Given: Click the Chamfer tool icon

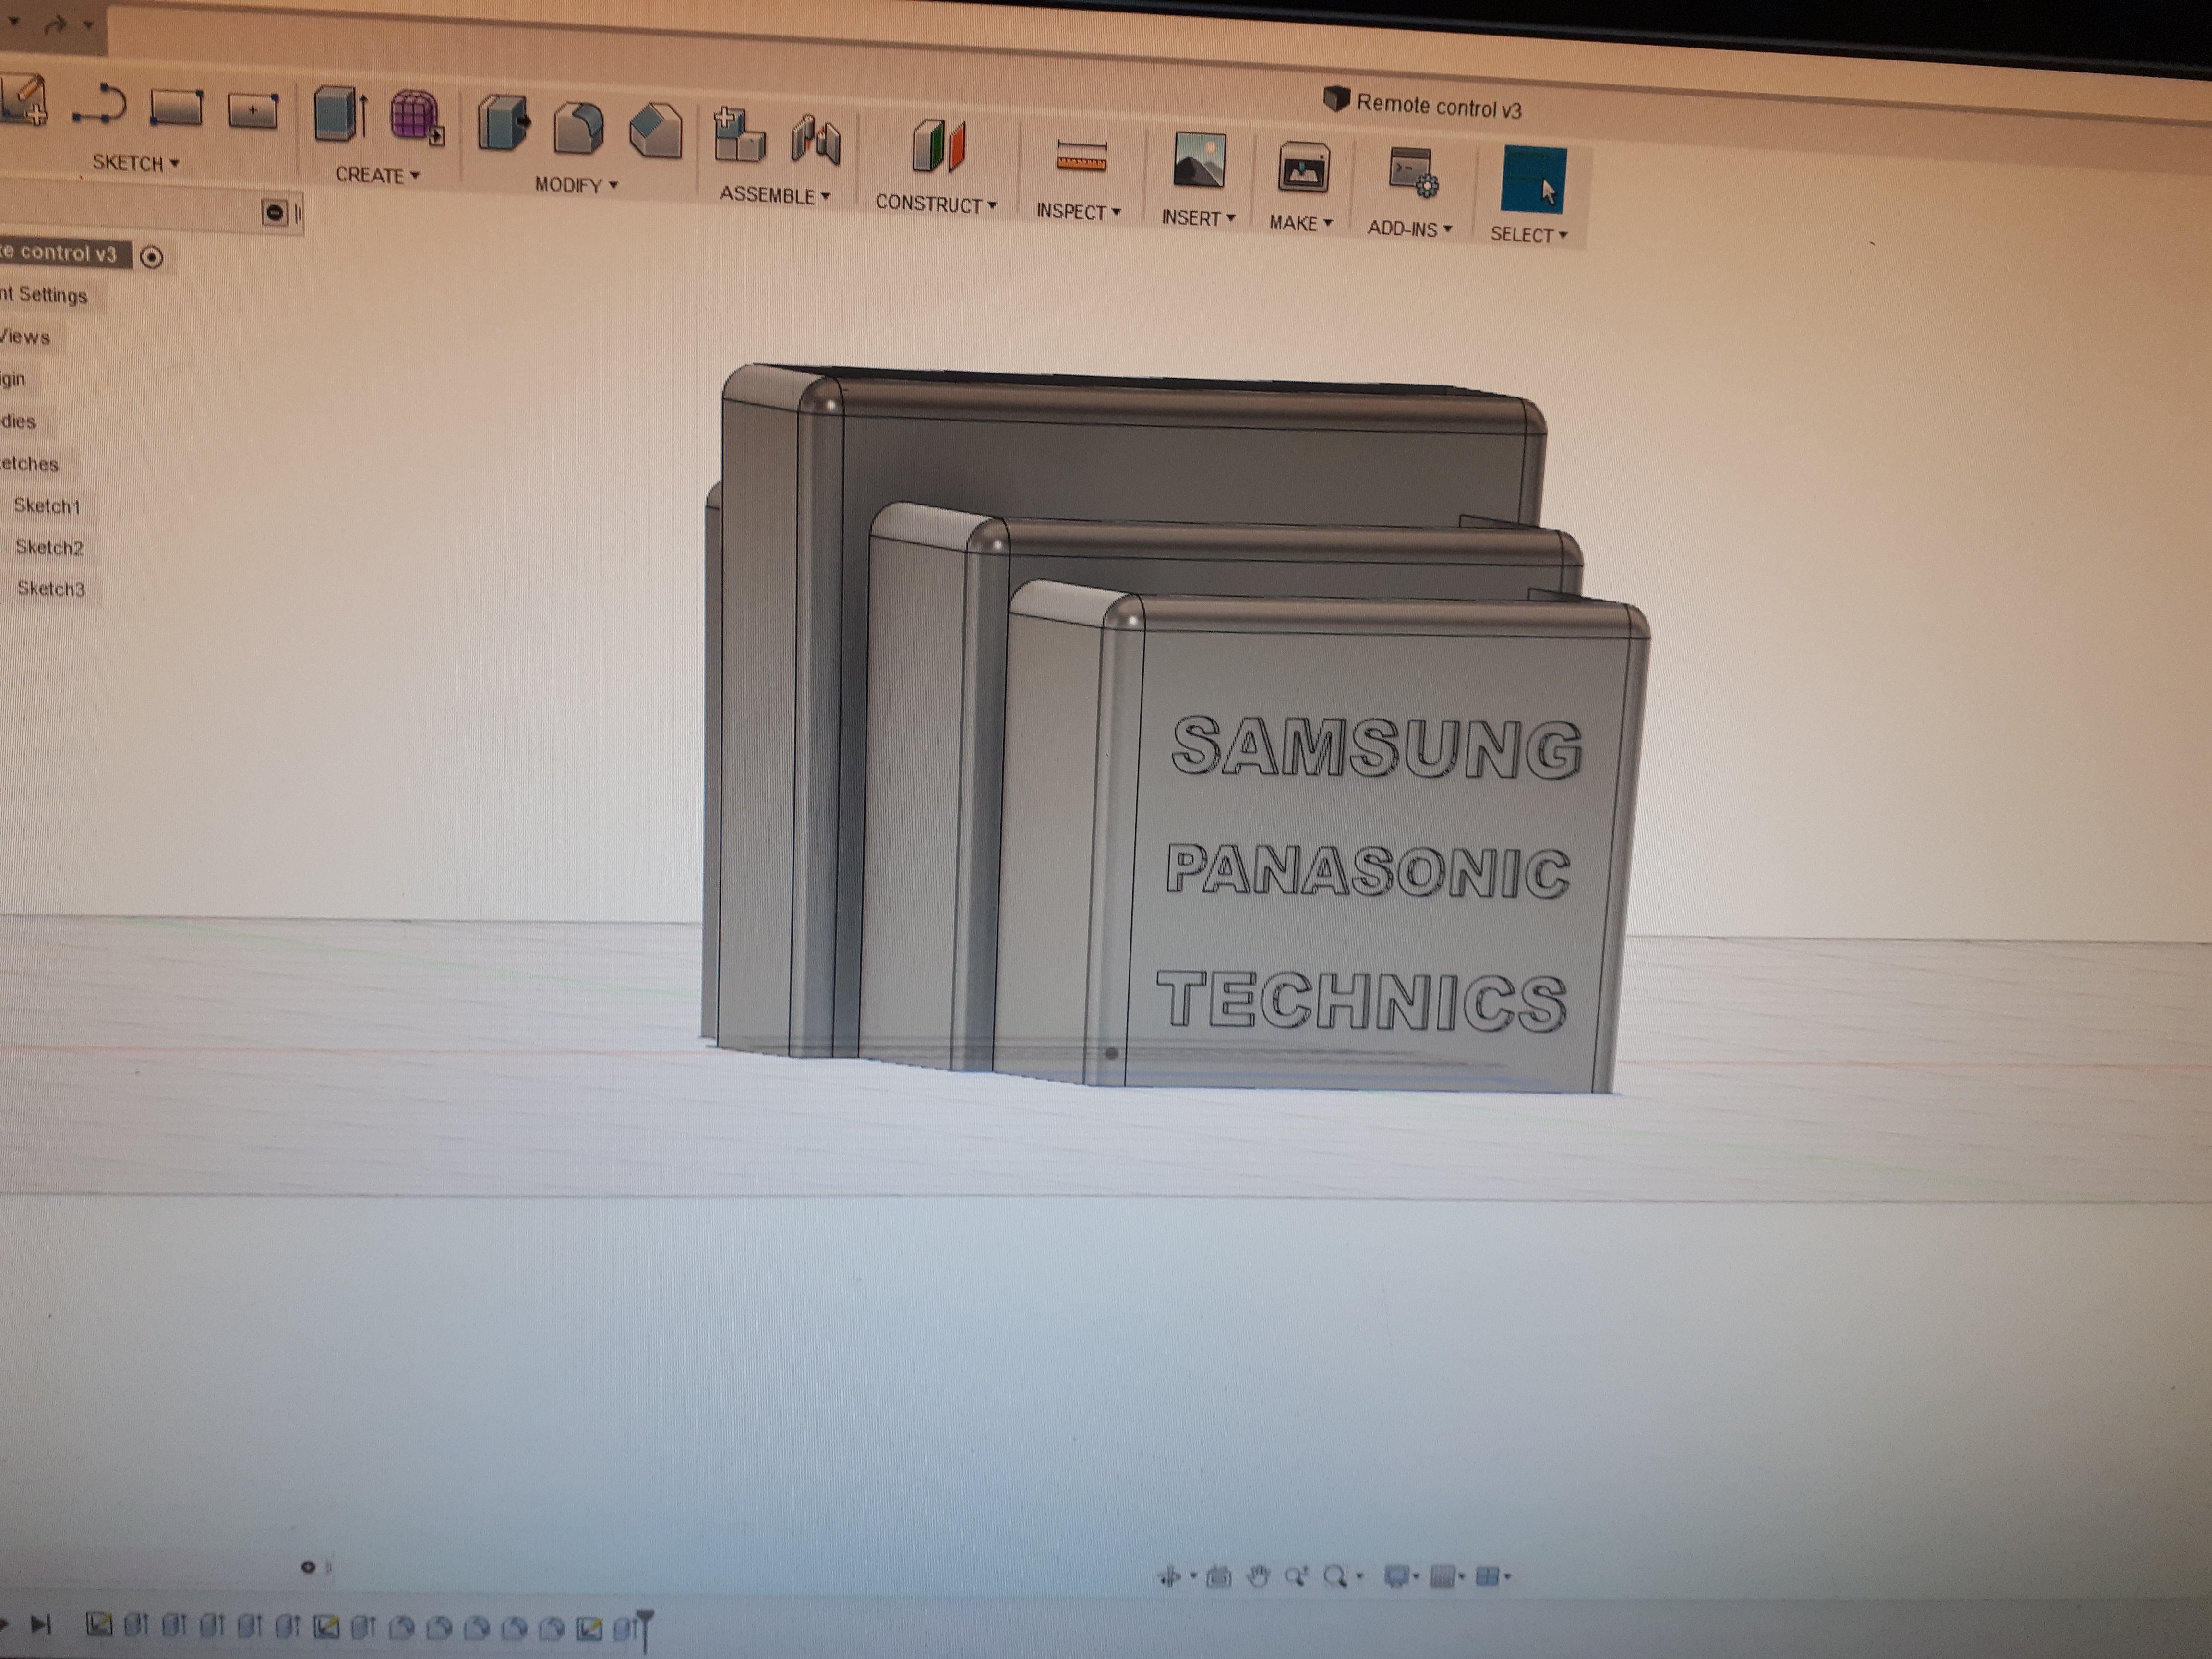Looking at the screenshot, I should pos(656,131).
